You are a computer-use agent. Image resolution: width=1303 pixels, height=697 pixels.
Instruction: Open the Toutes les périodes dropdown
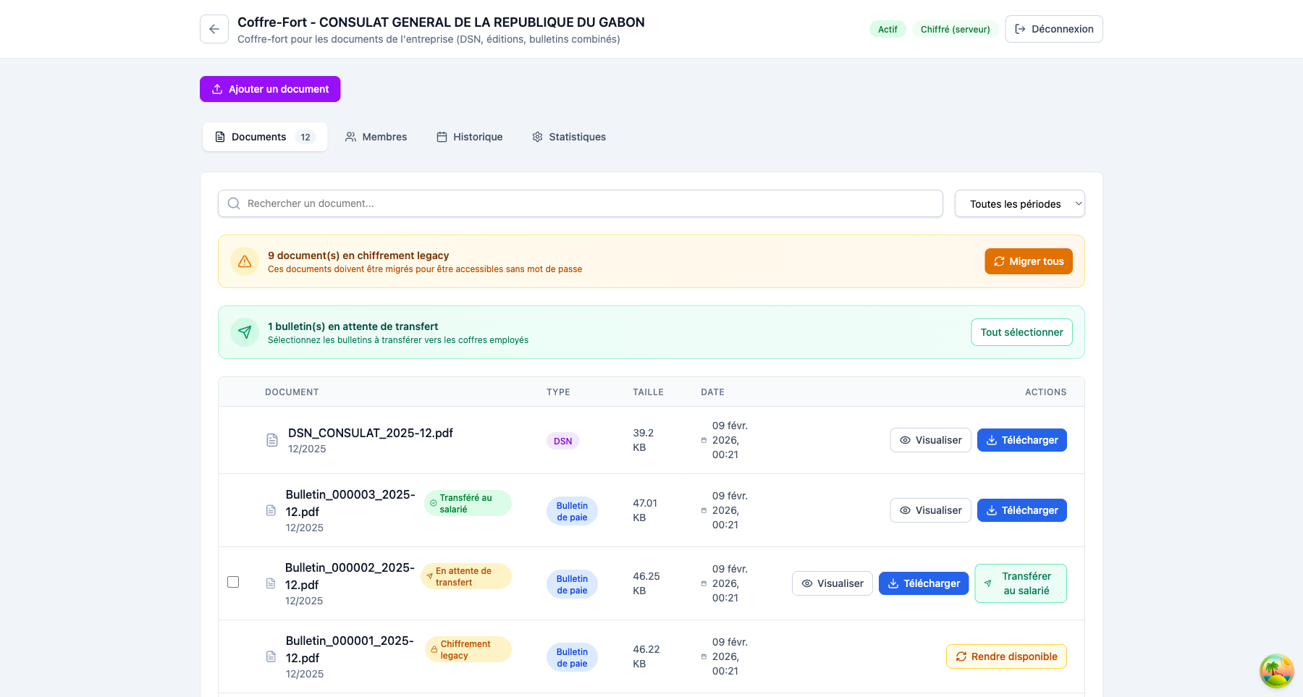[x=1019, y=203]
